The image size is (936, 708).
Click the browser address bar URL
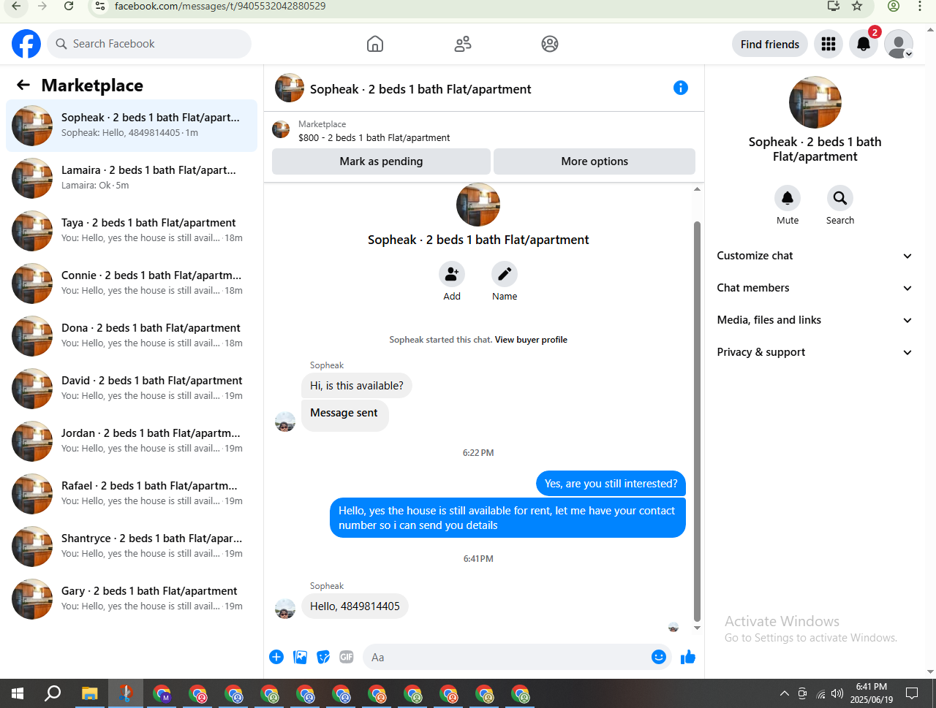coord(220,6)
